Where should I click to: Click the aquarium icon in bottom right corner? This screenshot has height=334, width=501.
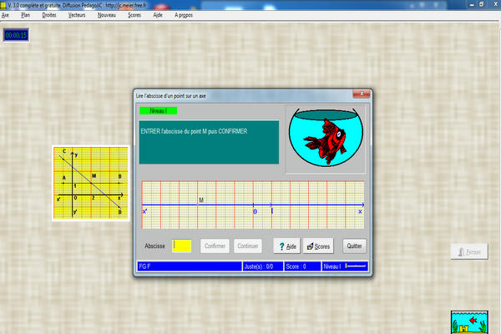(x=468, y=321)
